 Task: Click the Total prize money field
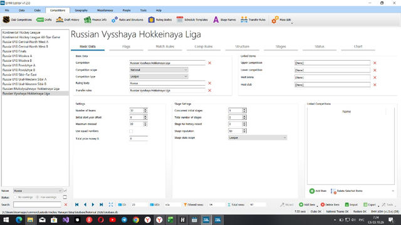point(138,139)
